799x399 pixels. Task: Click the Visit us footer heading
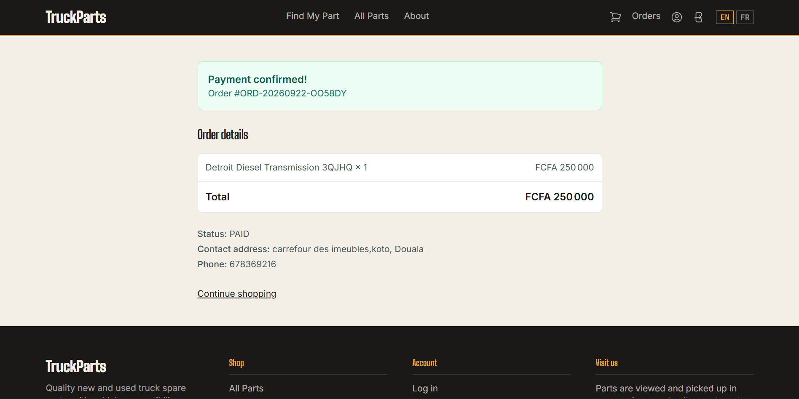606,363
